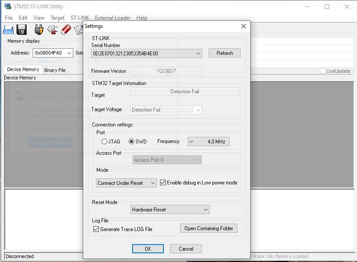The height and width of the screenshot is (262, 357).
Task: Open the Help menu
Action: (x=142, y=18)
